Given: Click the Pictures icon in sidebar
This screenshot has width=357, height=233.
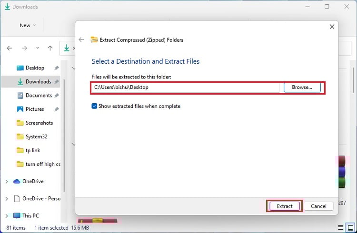Looking at the screenshot, I should coord(20,109).
